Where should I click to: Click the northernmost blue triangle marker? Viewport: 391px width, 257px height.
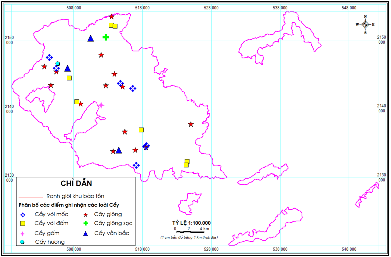click(x=91, y=38)
